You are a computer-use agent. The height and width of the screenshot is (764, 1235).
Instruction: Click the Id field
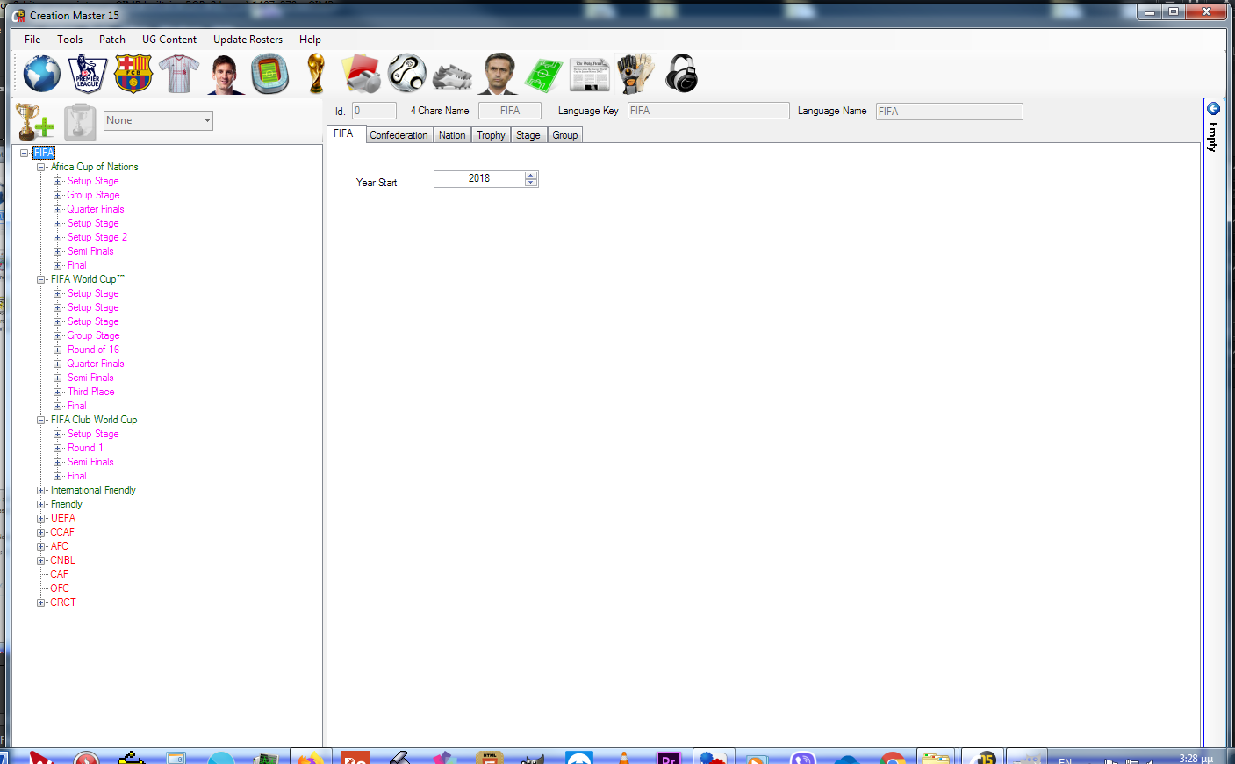[374, 111]
